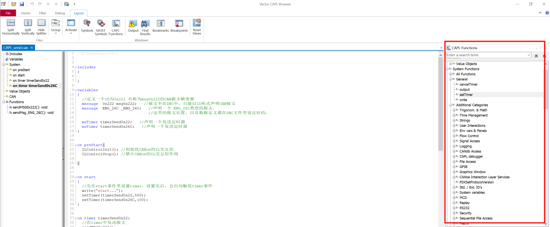Select cancelTimer function
Image resolution: width=550 pixels, height=227 pixels.
(468, 84)
